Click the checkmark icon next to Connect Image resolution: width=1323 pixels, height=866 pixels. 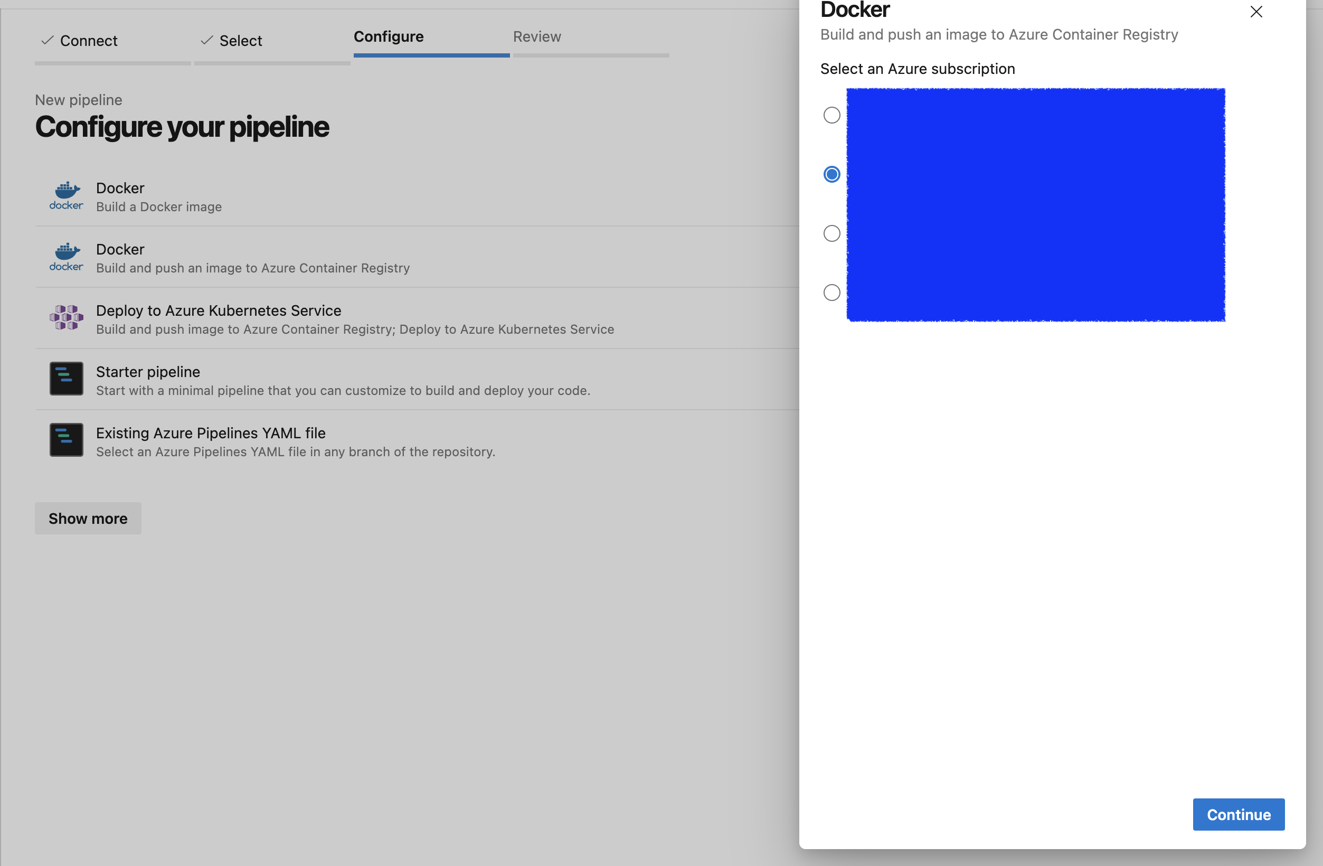[x=48, y=40]
